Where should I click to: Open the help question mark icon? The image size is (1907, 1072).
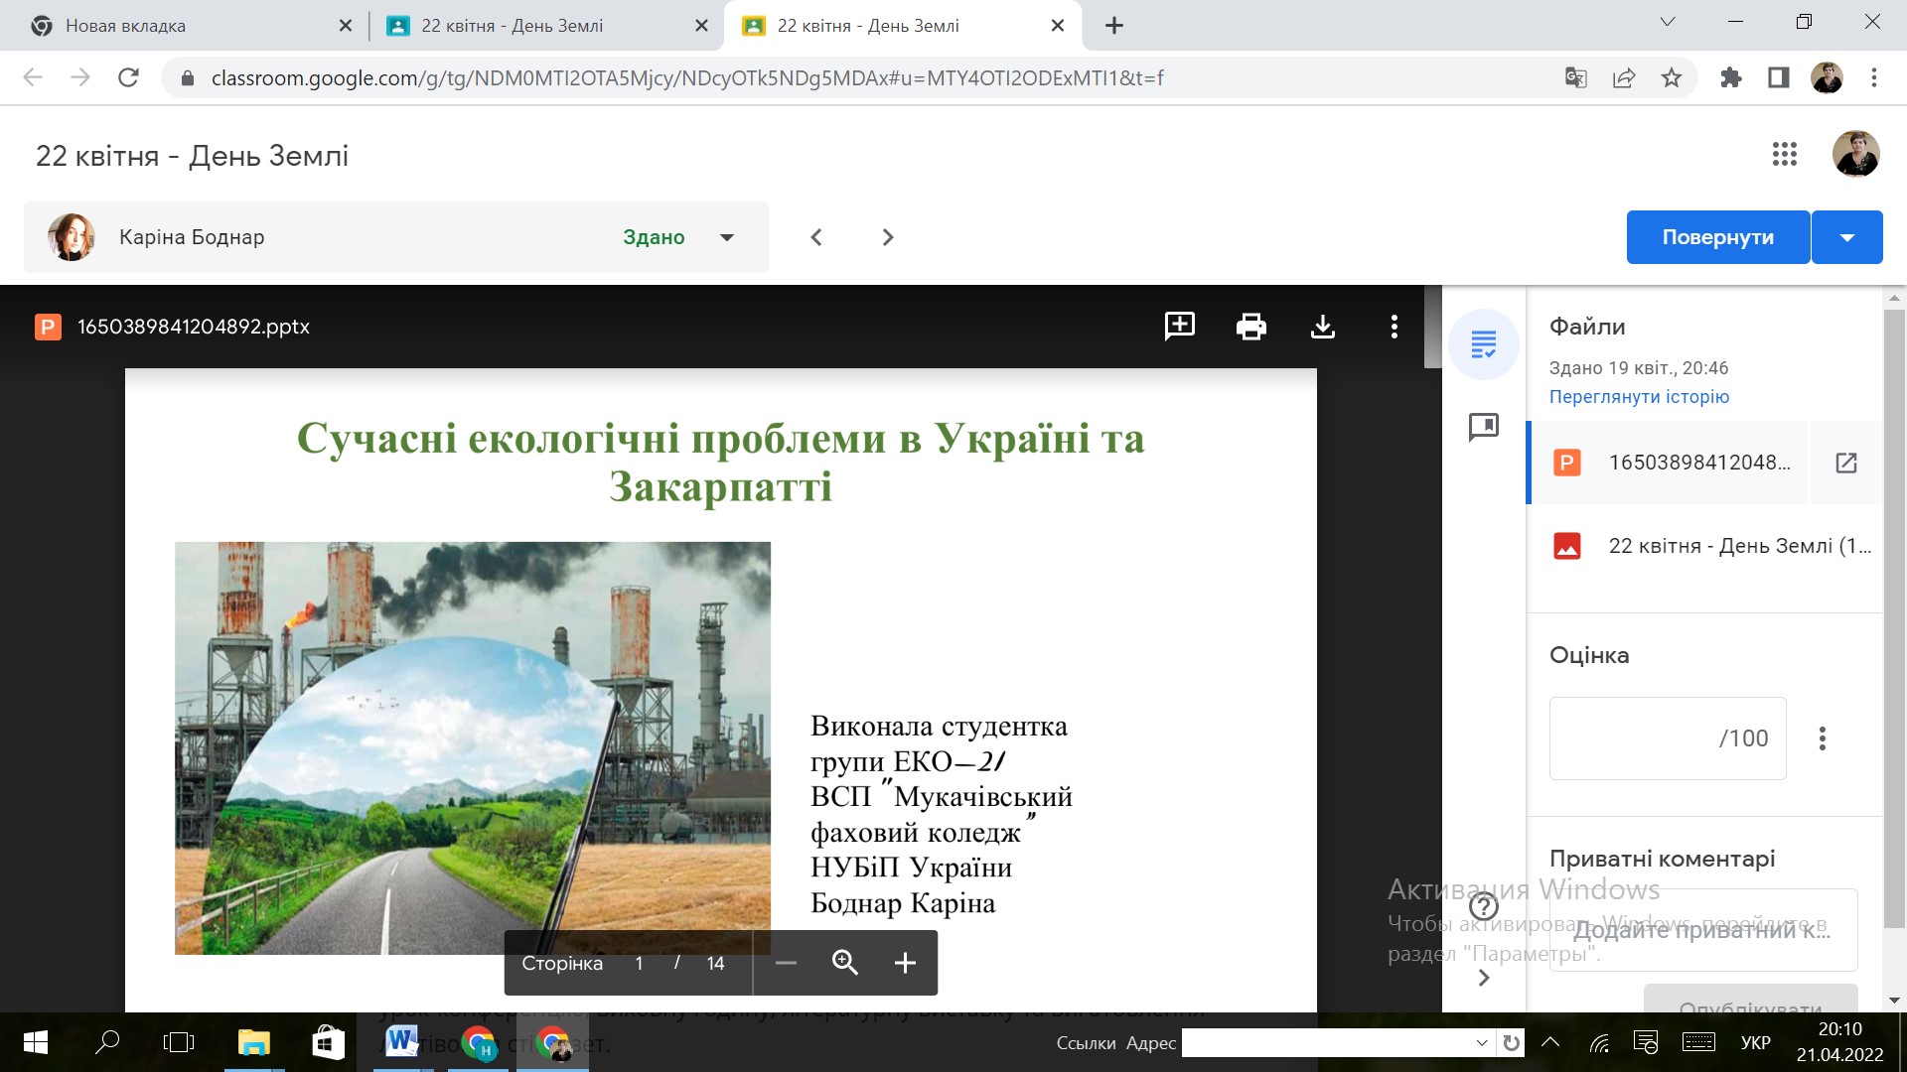coord(1484,906)
